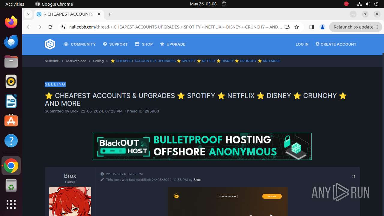Screen dimensions: 384x216
Task: Click the red do-not-disturb indicator in top bar
Action: 346,4
